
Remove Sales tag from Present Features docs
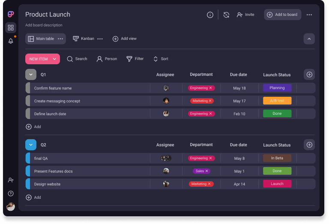pyautogui.click(x=207, y=171)
